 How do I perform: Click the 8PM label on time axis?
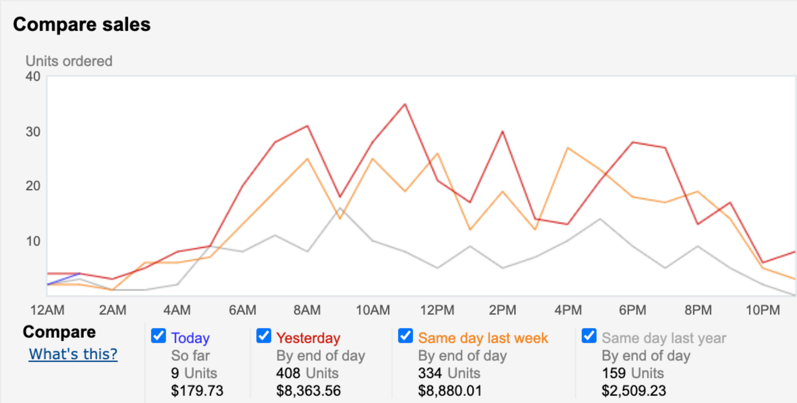[698, 310]
